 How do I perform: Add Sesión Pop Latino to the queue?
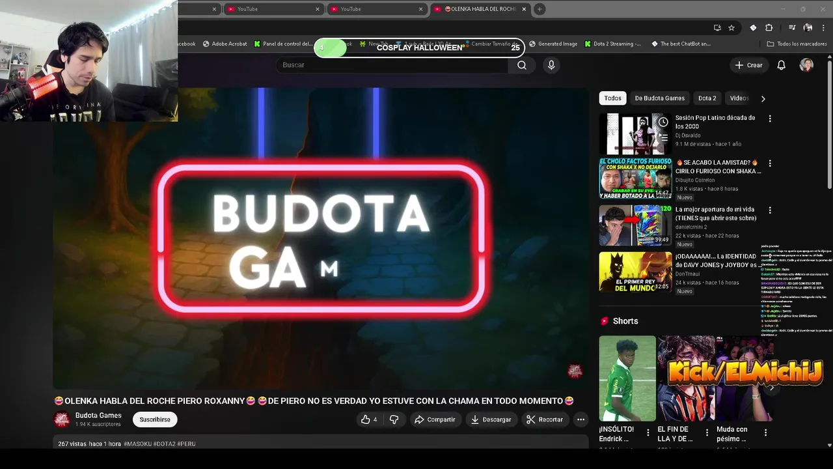pyautogui.click(x=663, y=137)
